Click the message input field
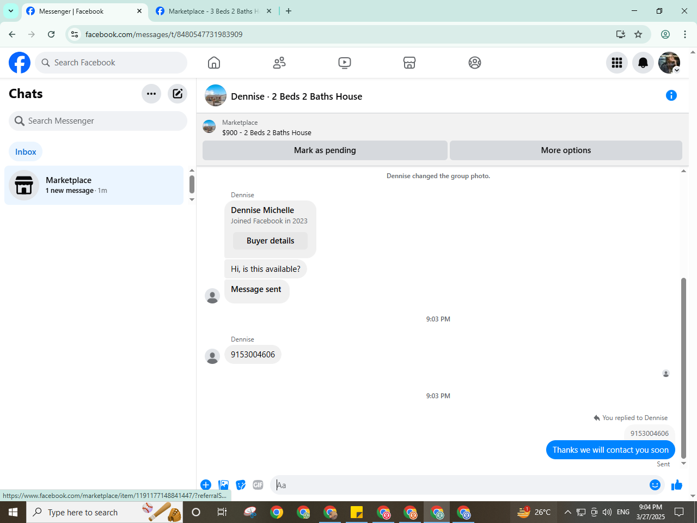This screenshot has height=523, width=697. click(x=460, y=485)
